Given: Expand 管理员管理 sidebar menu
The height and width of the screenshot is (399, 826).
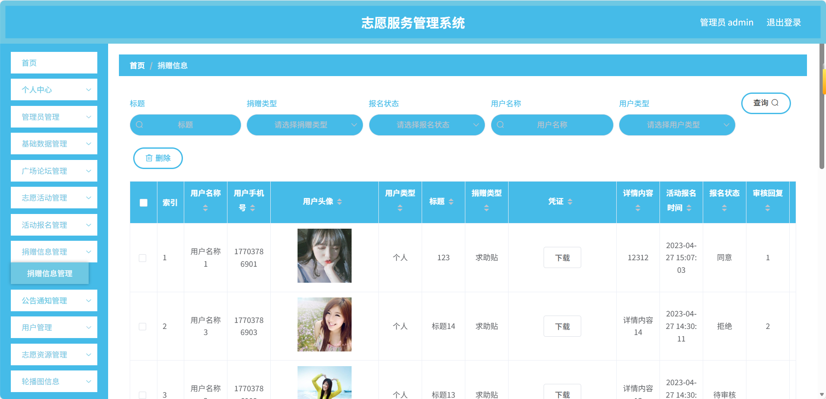Looking at the screenshot, I should 54,117.
